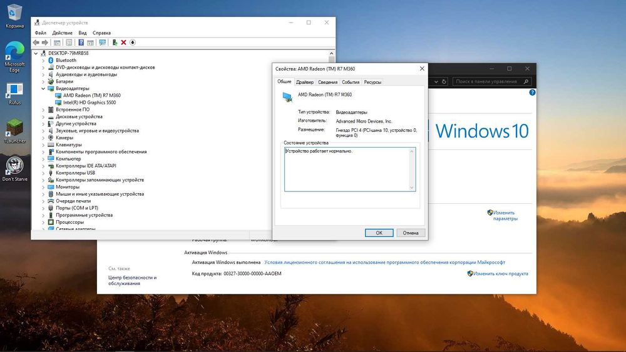Expand the Мониторы category
The height and width of the screenshot is (352, 626).
point(43,187)
